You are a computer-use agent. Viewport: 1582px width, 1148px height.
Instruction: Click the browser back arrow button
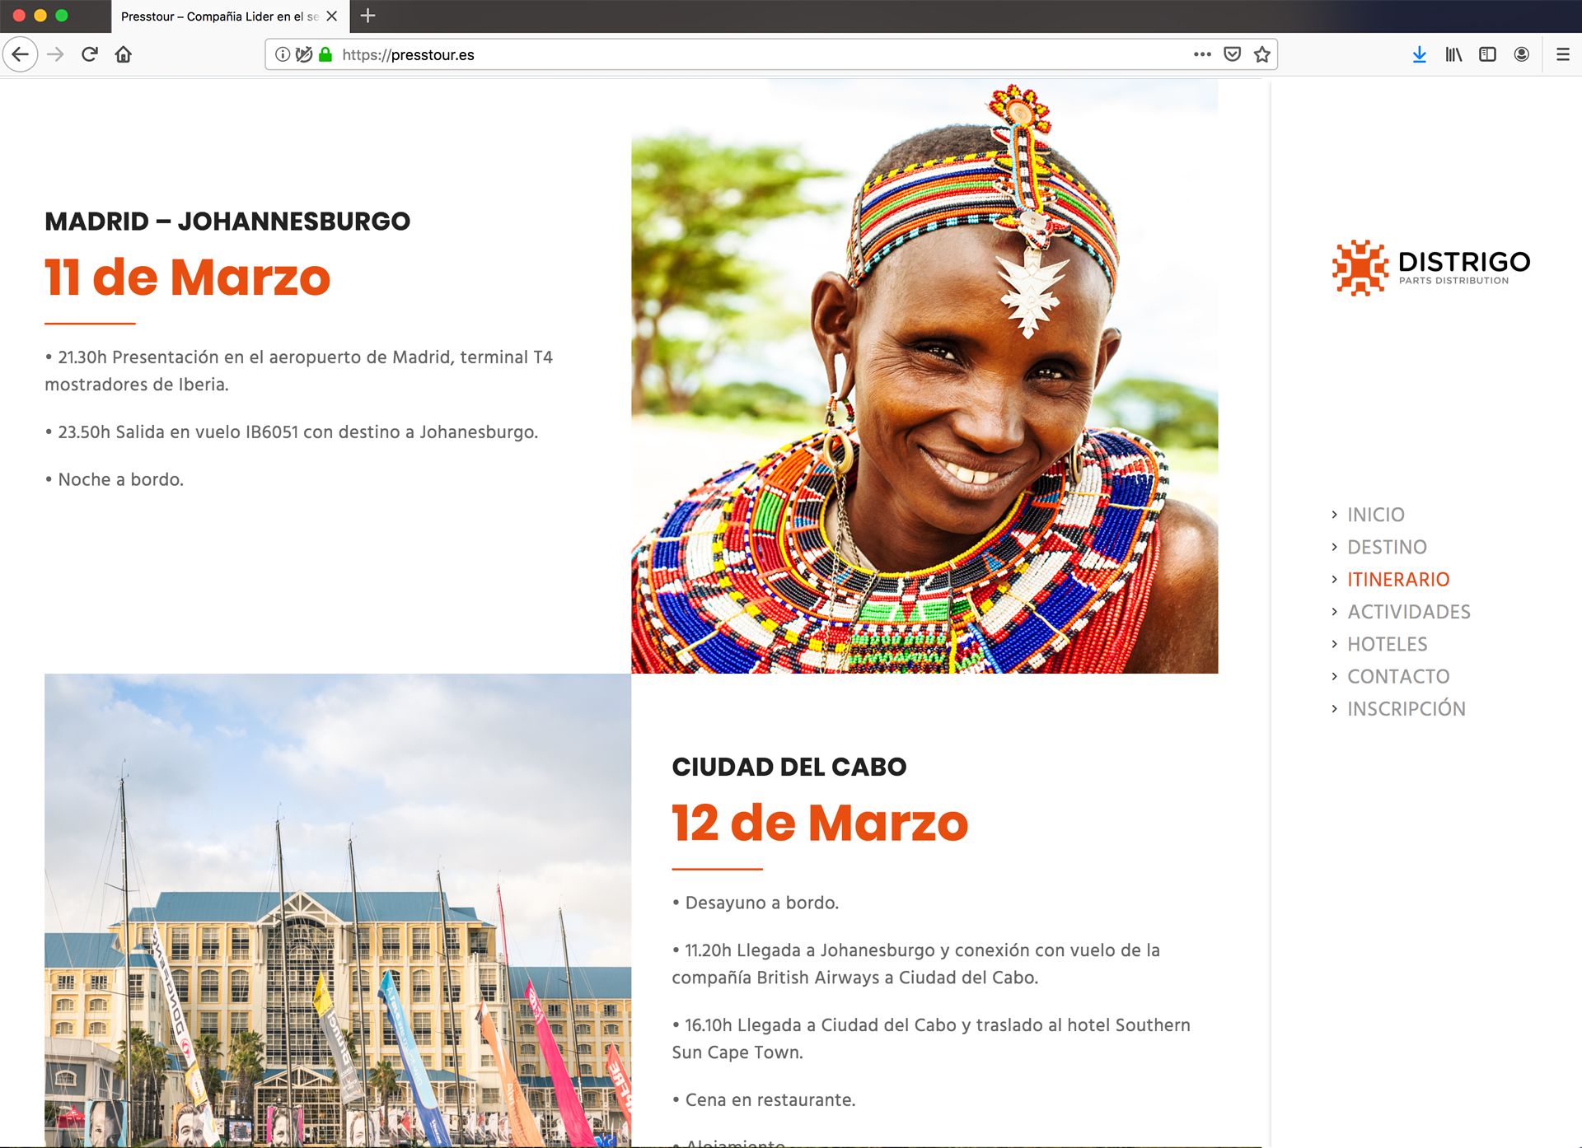click(21, 54)
